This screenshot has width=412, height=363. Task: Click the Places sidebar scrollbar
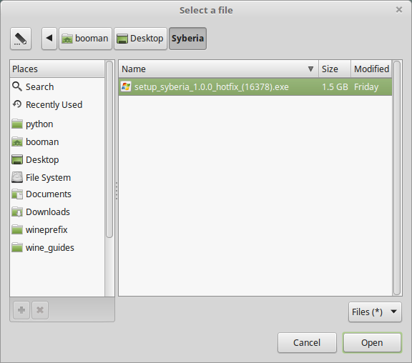click(x=109, y=149)
